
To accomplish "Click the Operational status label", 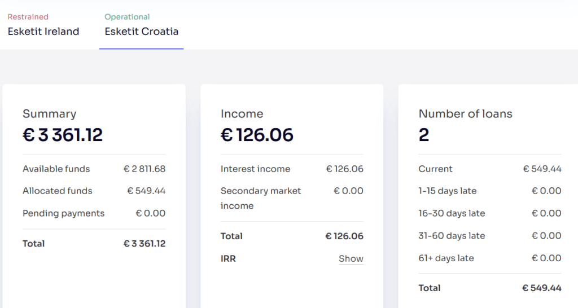I will [127, 17].
